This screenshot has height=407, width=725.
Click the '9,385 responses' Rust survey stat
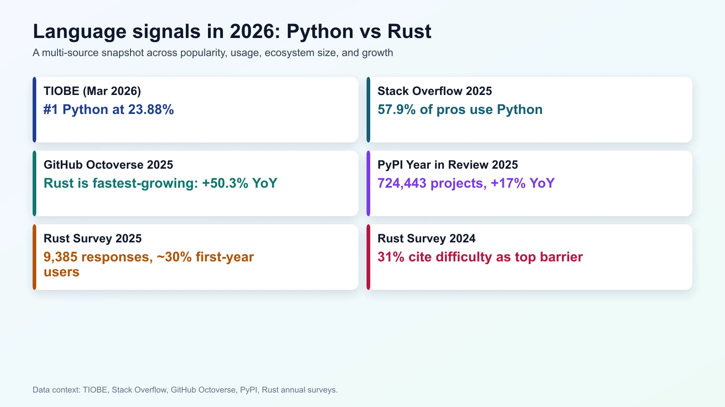point(148,257)
